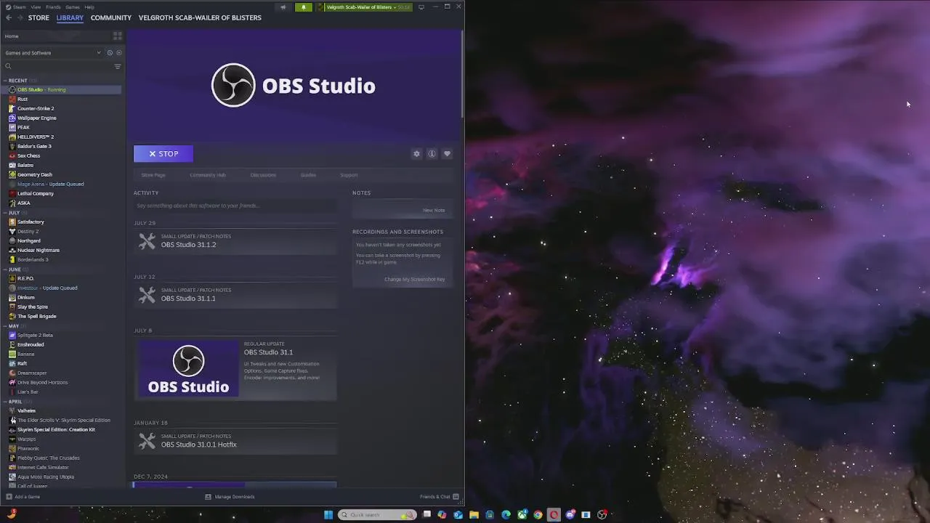This screenshot has width=930, height=523.
Task: Open OBS Studio settings gear icon
Action: pyautogui.click(x=416, y=154)
